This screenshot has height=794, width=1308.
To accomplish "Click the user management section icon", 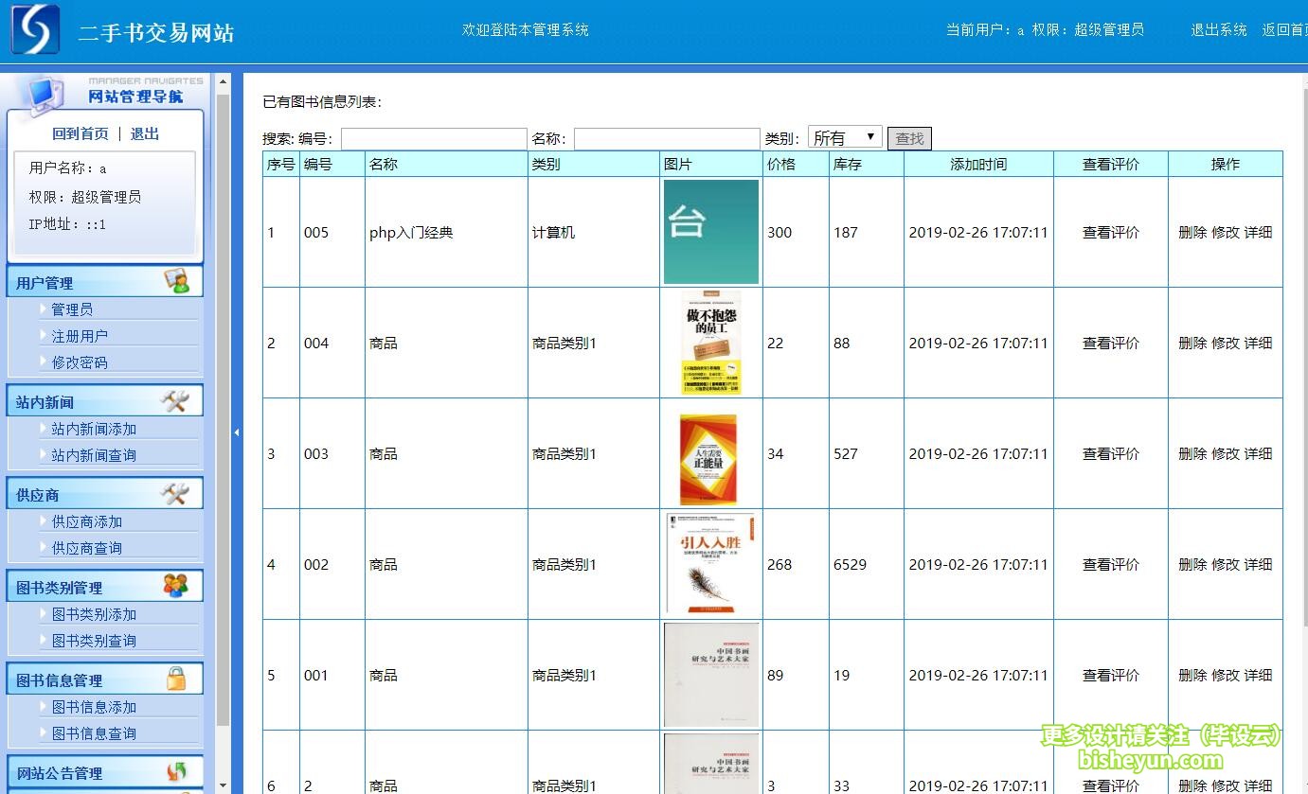I will (x=176, y=281).
